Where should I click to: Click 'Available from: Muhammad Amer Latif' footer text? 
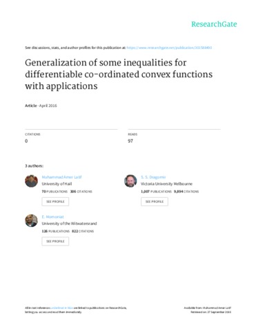(208, 308)
